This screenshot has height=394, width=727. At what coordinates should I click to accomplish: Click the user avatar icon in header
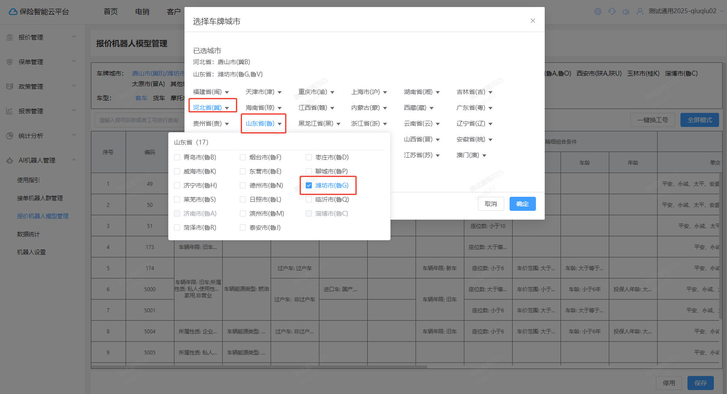click(640, 11)
